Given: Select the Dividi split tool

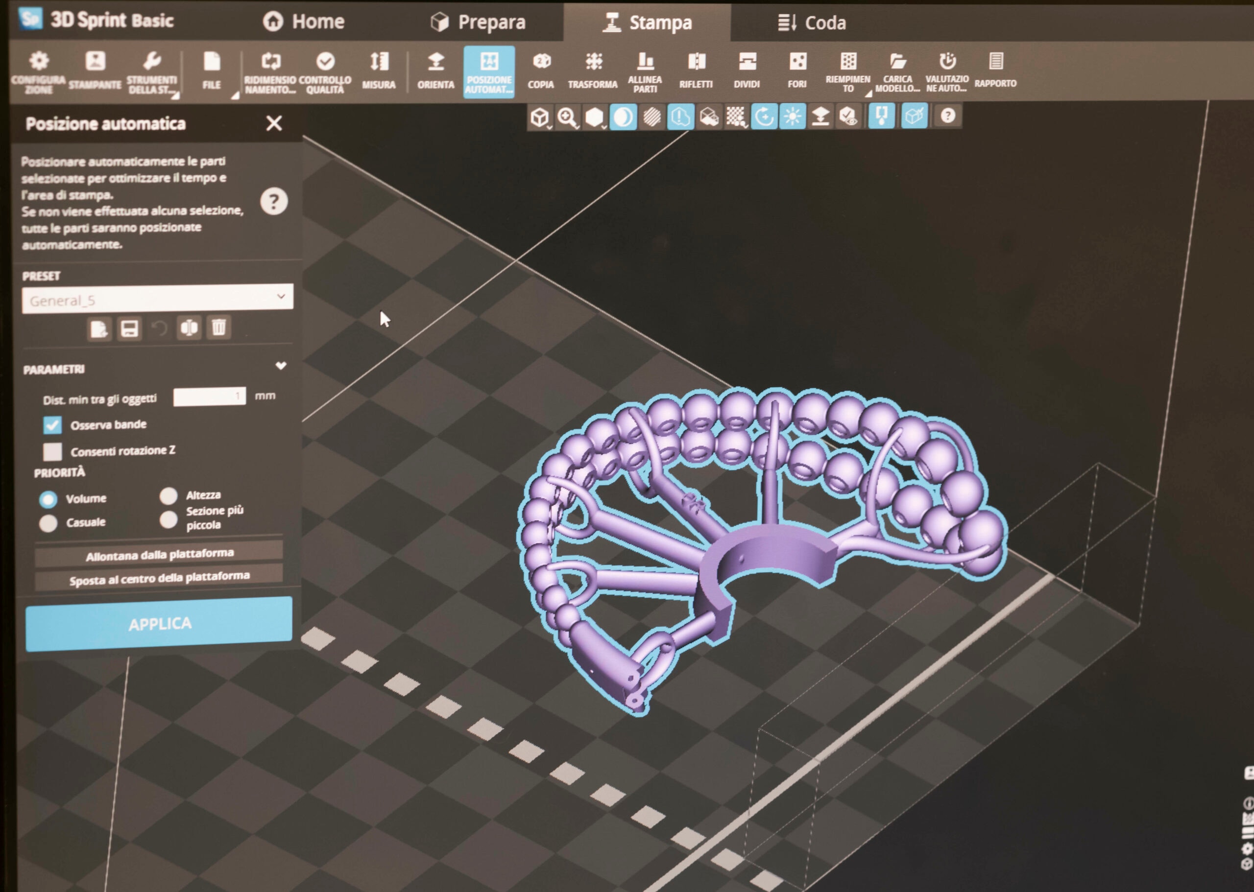Looking at the screenshot, I should pyautogui.click(x=747, y=71).
